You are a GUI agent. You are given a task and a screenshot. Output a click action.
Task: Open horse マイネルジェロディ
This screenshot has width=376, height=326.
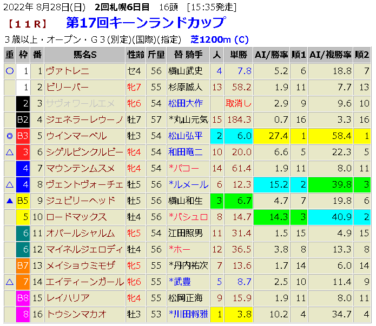(84, 250)
